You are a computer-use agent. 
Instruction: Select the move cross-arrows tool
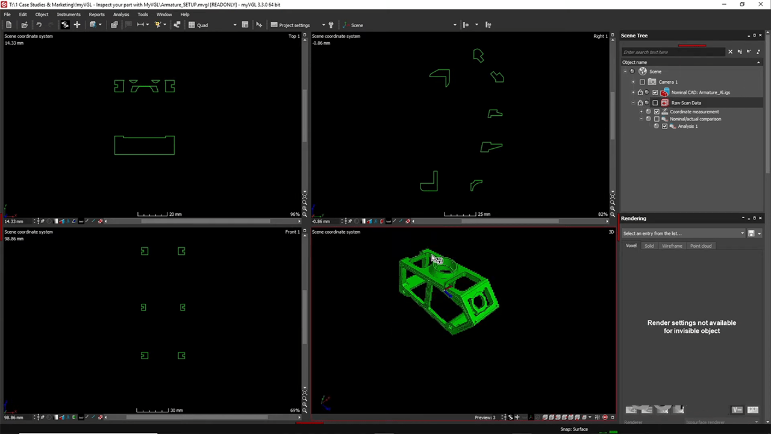(76, 25)
